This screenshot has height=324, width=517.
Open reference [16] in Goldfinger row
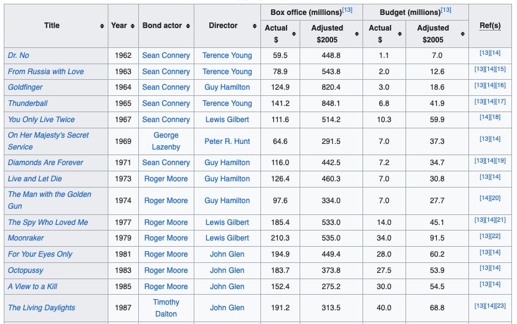pos(501,85)
